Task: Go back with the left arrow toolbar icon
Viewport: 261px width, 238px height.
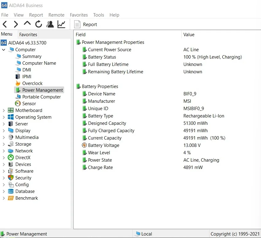Action: [x=5, y=24]
